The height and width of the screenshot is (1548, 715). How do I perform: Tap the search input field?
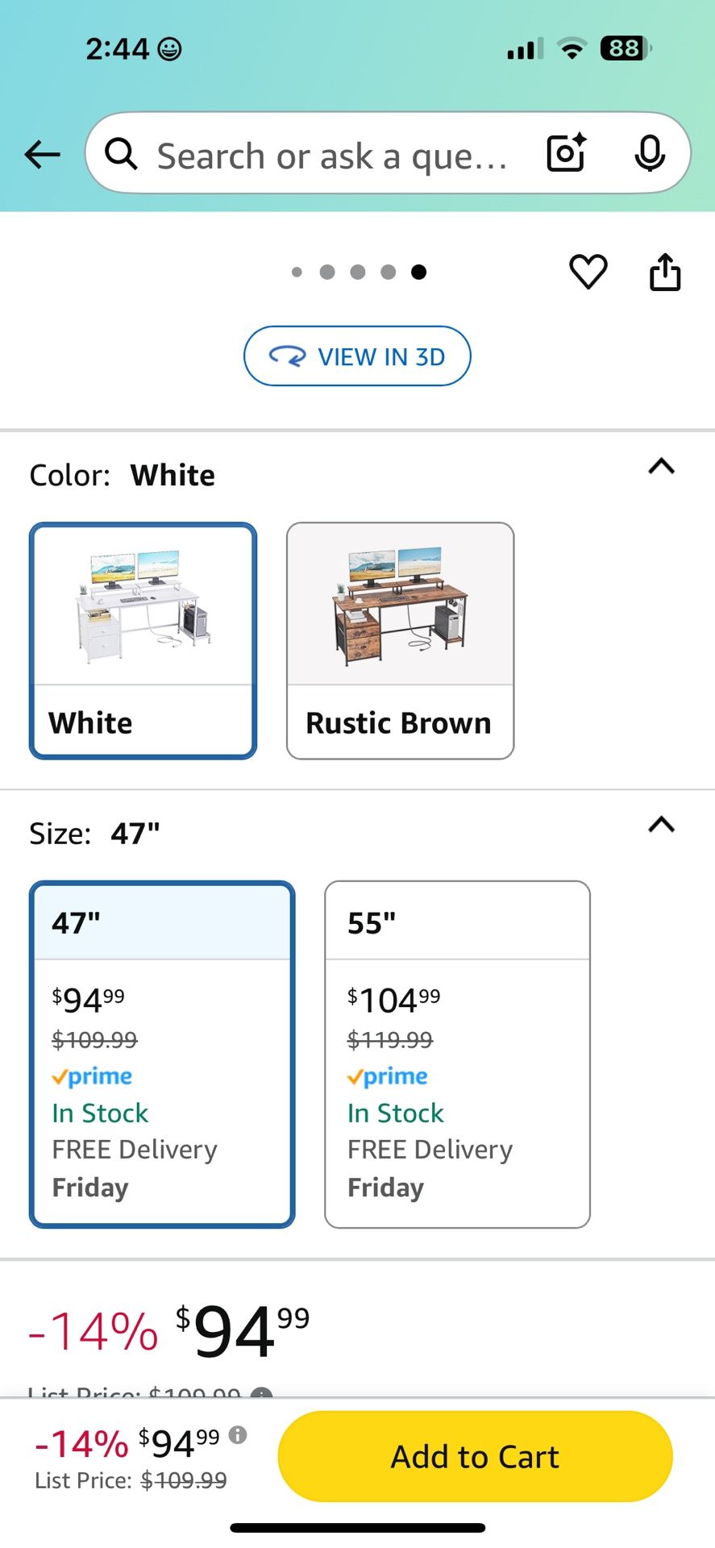coord(332,155)
